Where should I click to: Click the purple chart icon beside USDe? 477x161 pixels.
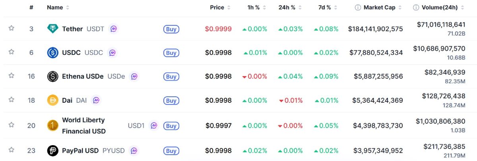(x=134, y=77)
